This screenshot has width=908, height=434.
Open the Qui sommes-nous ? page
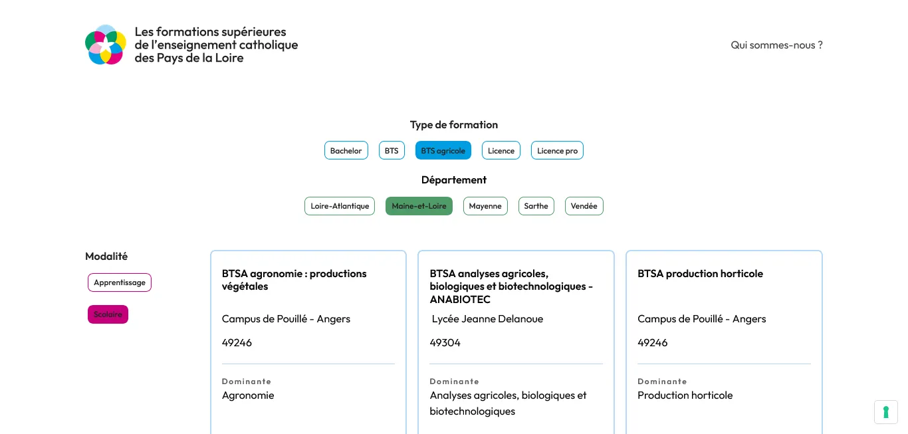pyautogui.click(x=776, y=45)
